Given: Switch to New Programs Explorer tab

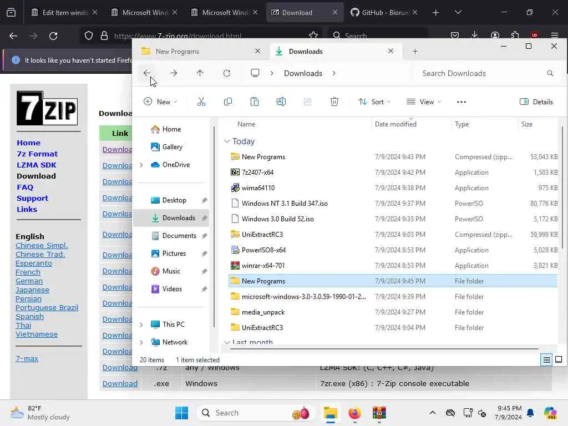Looking at the screenshot, I should (x=201, y=52).
